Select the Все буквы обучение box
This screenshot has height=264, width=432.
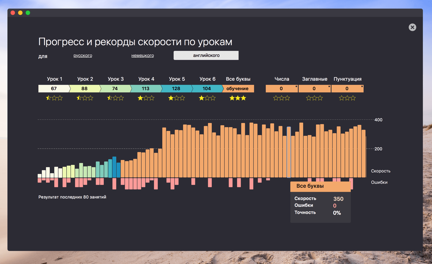pos(238,89)
